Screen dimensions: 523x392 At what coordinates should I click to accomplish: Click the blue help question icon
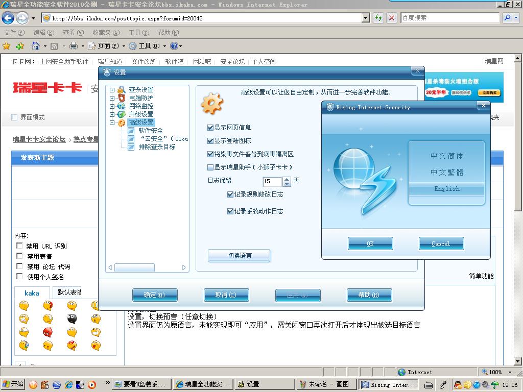(174, 46)
